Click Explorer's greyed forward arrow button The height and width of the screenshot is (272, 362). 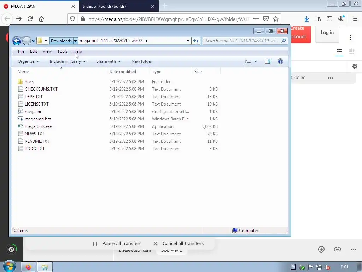[x=27, y=41]
